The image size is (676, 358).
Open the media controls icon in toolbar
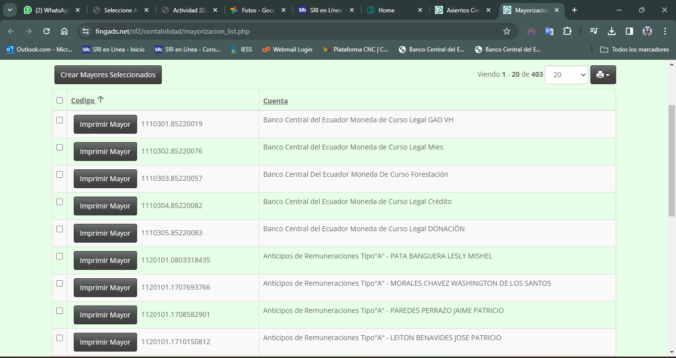pos(594,31)
